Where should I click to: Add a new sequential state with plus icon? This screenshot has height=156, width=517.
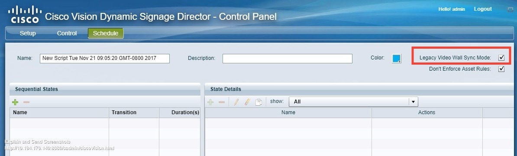tap(15, 102)
